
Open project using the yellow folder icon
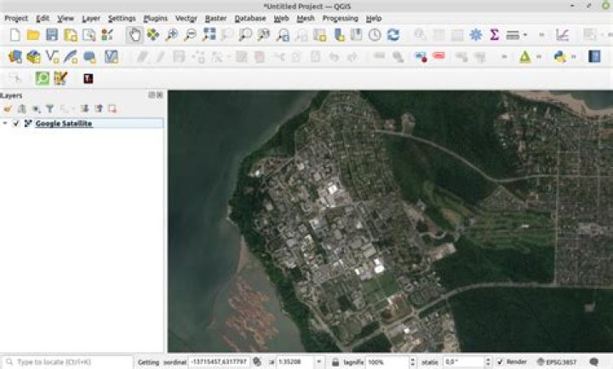(33, 35)
